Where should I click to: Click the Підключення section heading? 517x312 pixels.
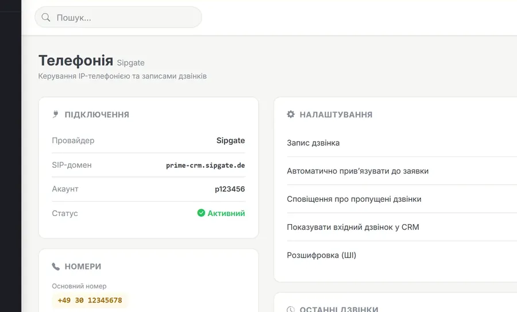pyautogui.click(x=97, y=114)
